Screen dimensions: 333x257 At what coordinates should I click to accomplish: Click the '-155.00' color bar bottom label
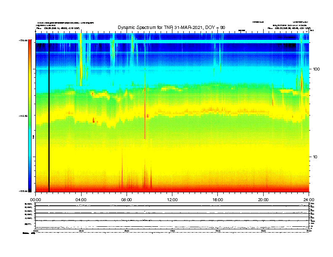(x=24, y=191)
